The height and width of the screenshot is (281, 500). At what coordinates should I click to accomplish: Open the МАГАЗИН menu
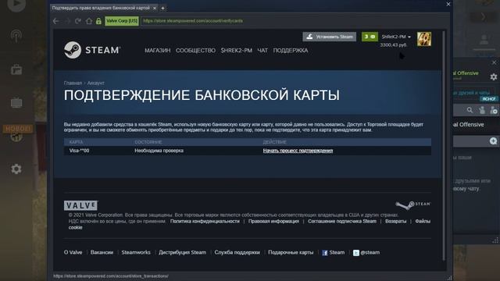pyautogui.click(x=158, y=50)
